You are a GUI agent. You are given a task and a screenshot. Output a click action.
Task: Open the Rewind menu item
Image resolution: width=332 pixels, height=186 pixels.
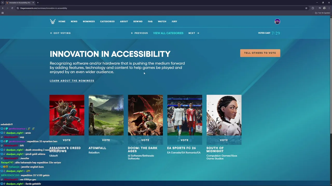[138, 21]
